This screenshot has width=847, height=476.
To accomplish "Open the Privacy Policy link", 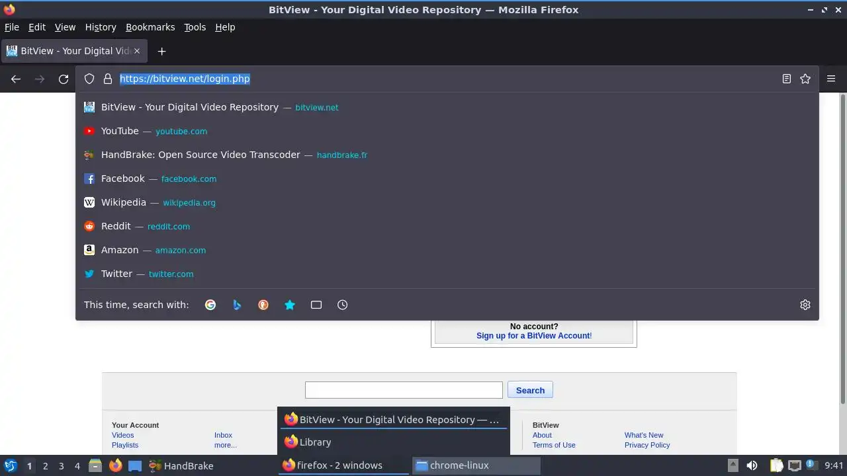I will pyautogui.click(x=647, y=445).
